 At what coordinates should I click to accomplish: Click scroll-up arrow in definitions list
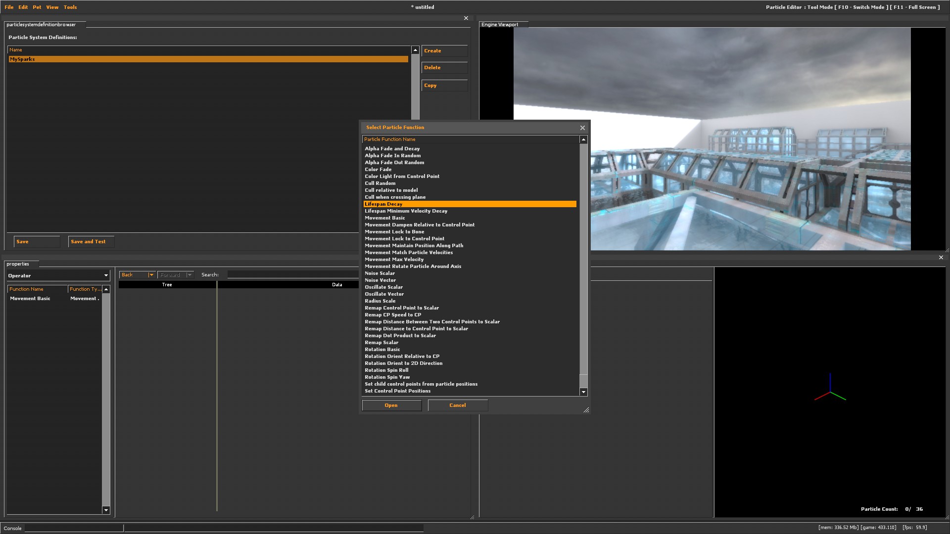click(415, 50)
